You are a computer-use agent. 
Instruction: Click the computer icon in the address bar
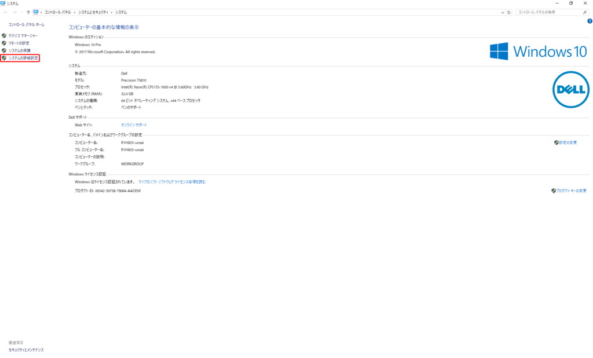(36, 12)
